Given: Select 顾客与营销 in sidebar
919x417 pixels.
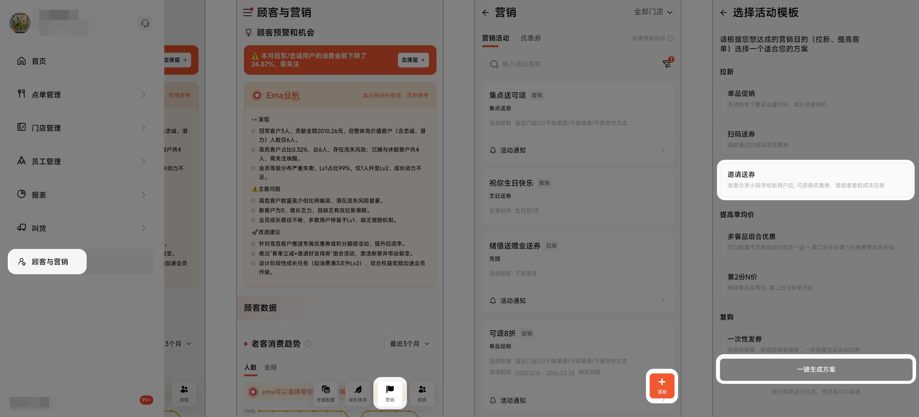Looking at the screenshot, I should [x=48, y=262].
